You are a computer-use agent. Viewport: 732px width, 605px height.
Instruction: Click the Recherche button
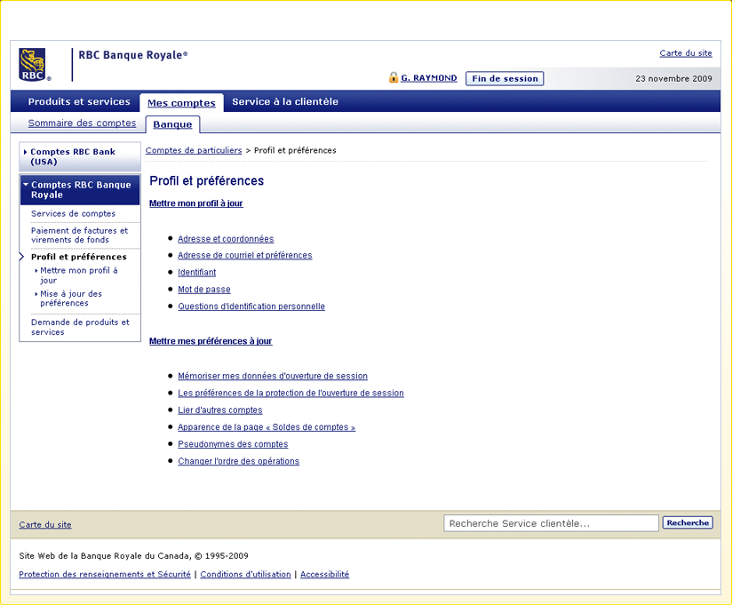point(688,523)
